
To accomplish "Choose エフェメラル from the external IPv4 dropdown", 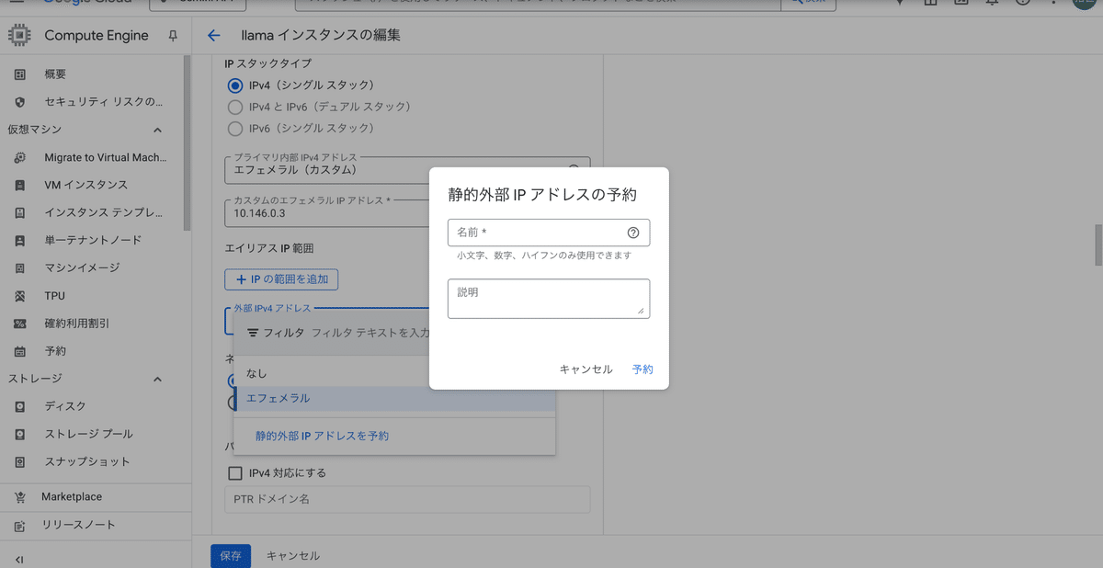I will [280, 398].
